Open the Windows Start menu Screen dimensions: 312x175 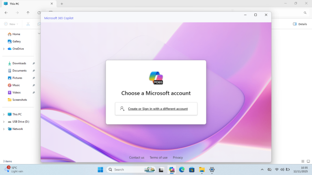(x=100, y=170)
